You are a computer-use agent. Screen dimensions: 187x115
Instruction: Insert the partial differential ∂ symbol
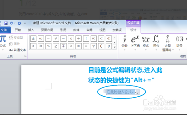pos(108,46)
